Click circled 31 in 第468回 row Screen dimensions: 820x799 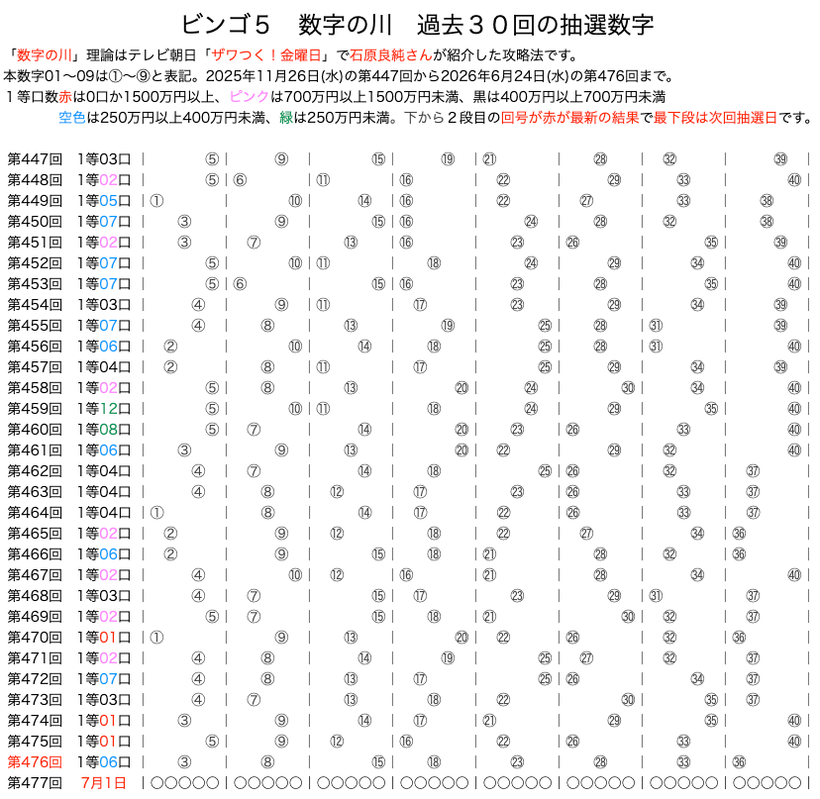[x=656, y=596]
